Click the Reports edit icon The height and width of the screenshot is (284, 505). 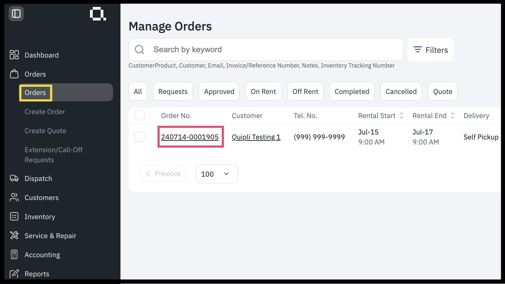pos(14,274)
